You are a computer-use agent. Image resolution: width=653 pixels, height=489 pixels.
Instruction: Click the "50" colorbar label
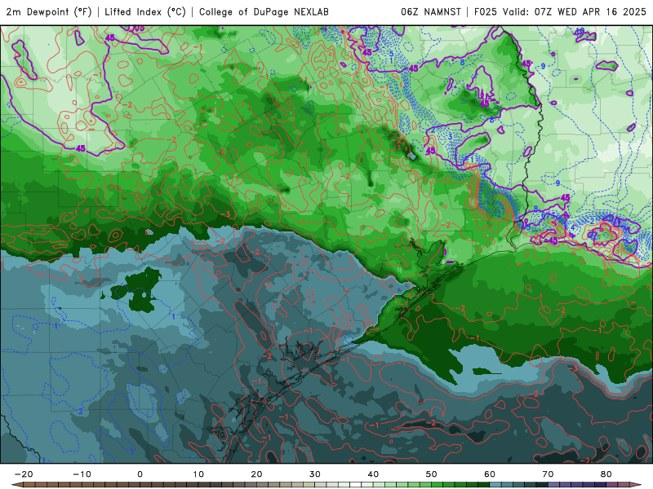(x=432, y=474)
